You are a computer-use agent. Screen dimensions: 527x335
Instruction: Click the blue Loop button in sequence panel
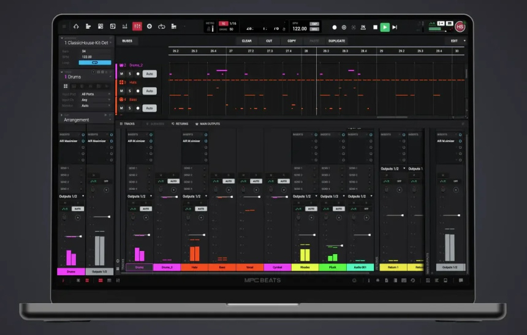(95, 62)
